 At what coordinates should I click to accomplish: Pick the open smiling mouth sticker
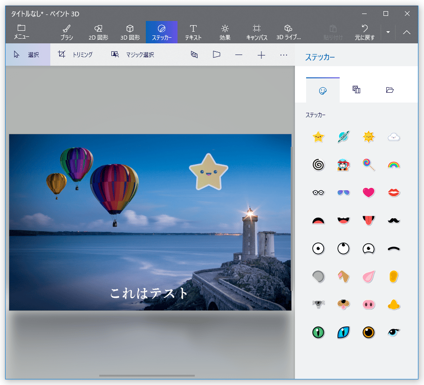coord(343,220)
